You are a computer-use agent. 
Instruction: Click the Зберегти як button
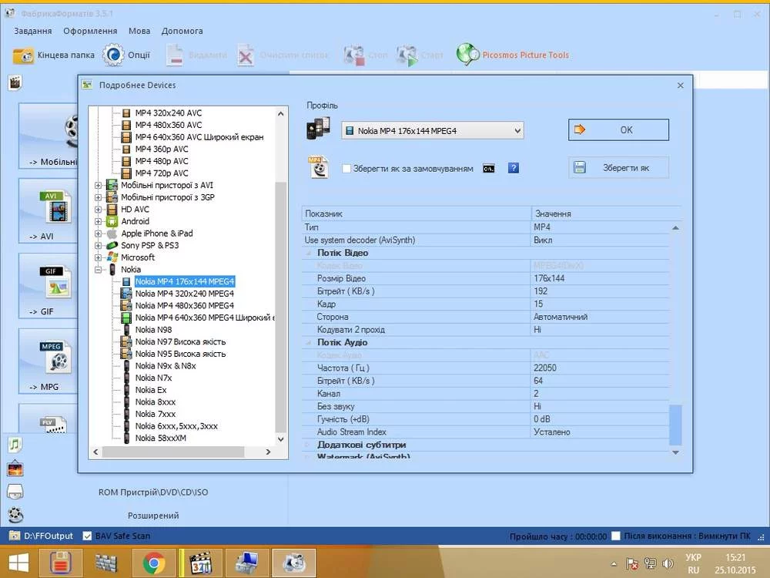pos(619,168)
